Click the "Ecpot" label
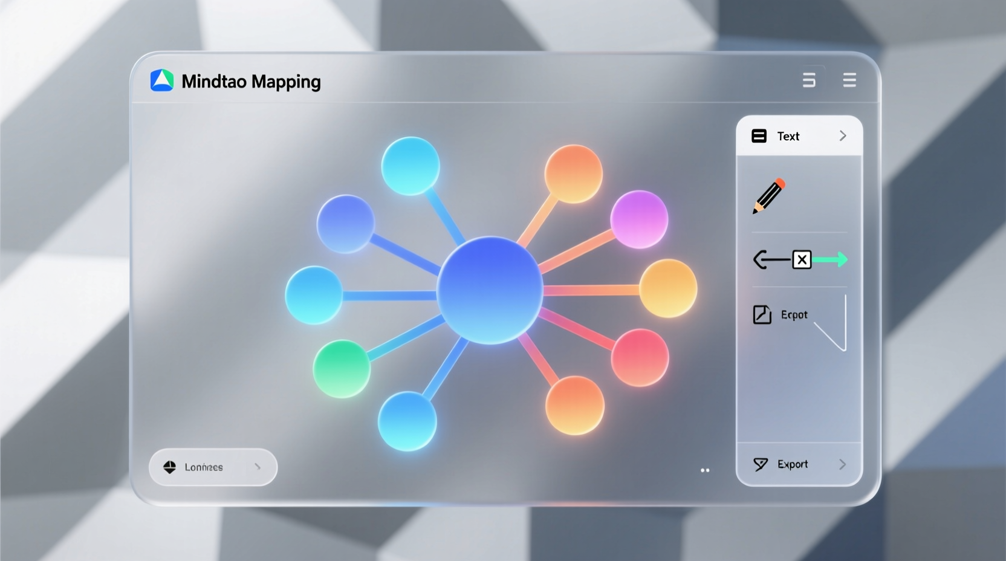The width and height of the screenshot is (1006, 561). pos(794,315)
